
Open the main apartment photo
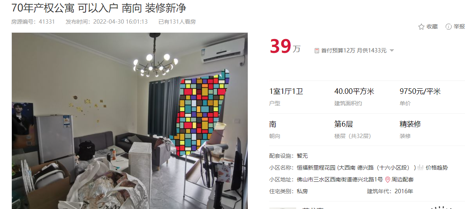point(130,121)
